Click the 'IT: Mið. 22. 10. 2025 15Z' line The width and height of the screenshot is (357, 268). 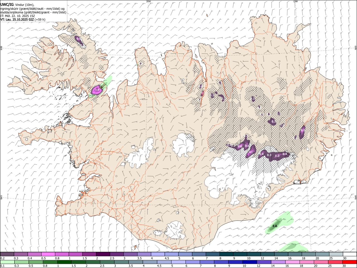click(x=18, y=16)
